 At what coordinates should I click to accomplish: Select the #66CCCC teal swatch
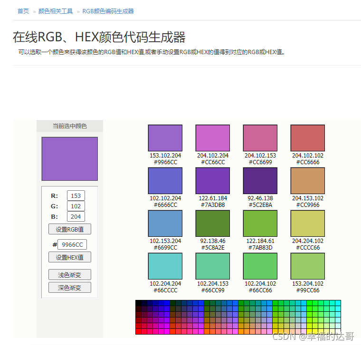tap(165, 266)
